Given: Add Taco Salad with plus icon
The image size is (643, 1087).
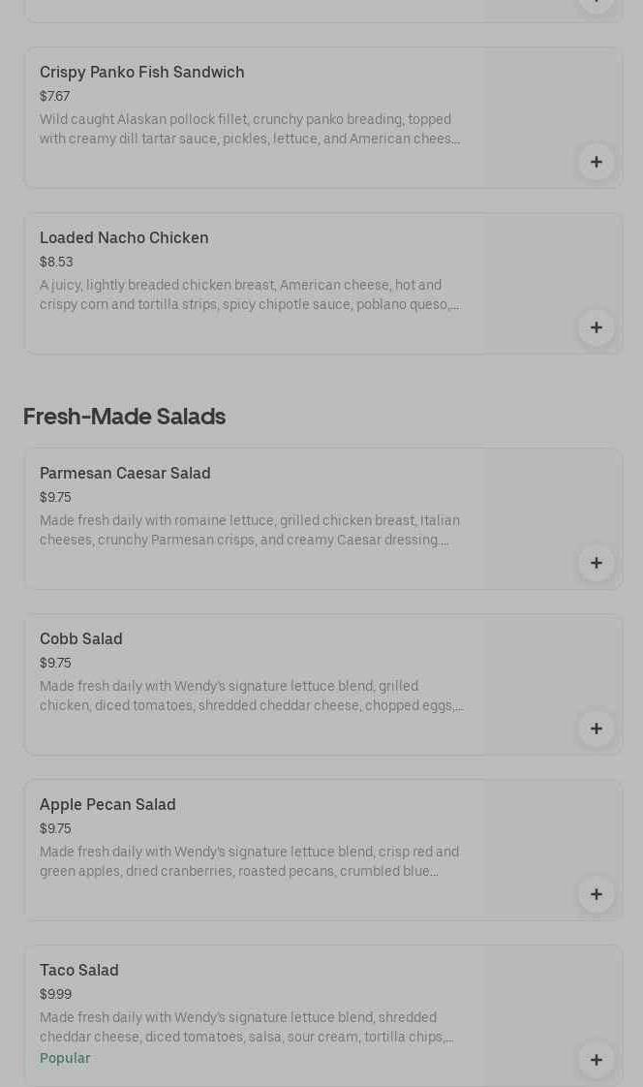Looking at the screenshot, I should [x=596, y=1060].
